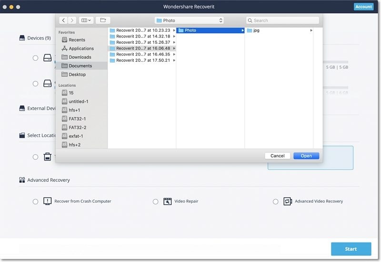Click second hard drive icon

click(x=47, y=84)
